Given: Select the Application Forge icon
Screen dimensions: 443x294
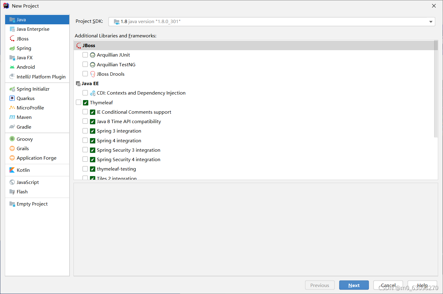Looking at the screenshot, I should tap(12, 158).
